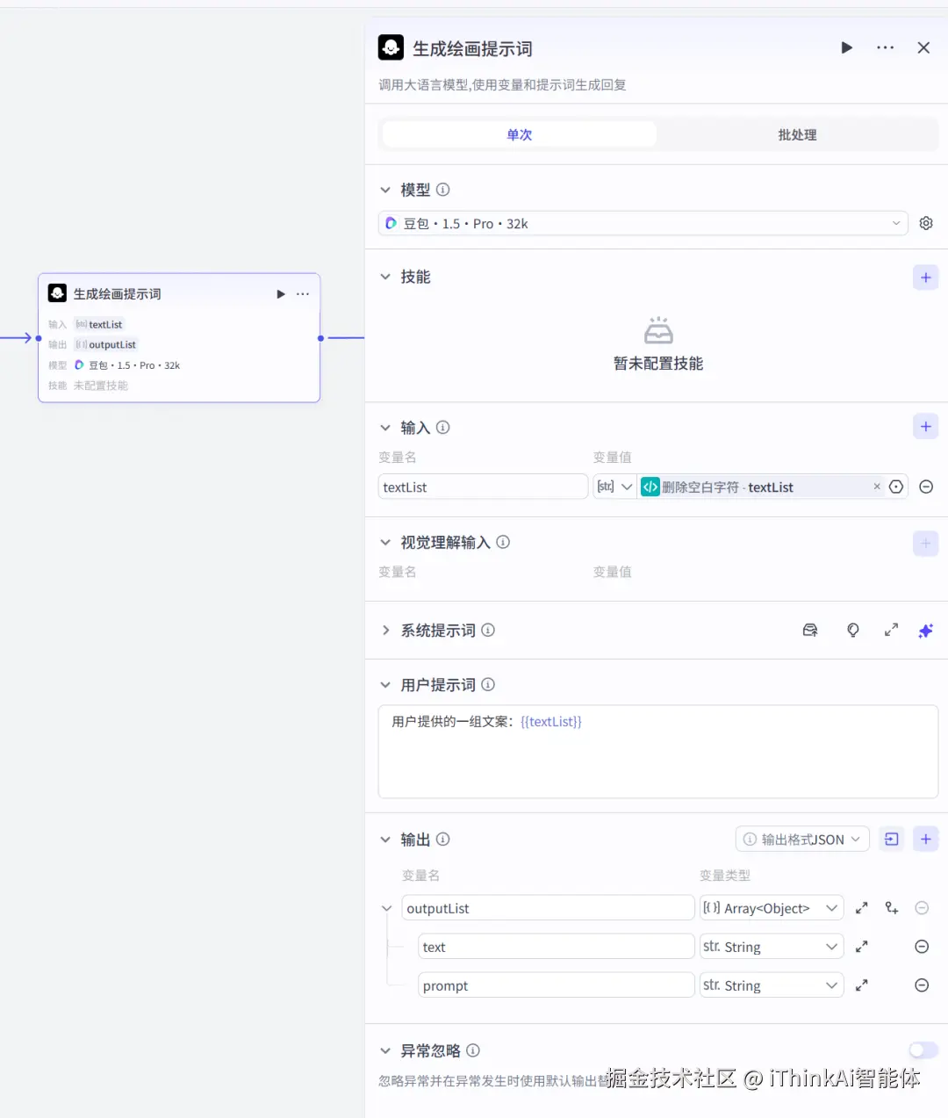Screen dimensions: 948x1118
Task: Open the 输出格式JSON dropdown
Action: click(802, 840)
